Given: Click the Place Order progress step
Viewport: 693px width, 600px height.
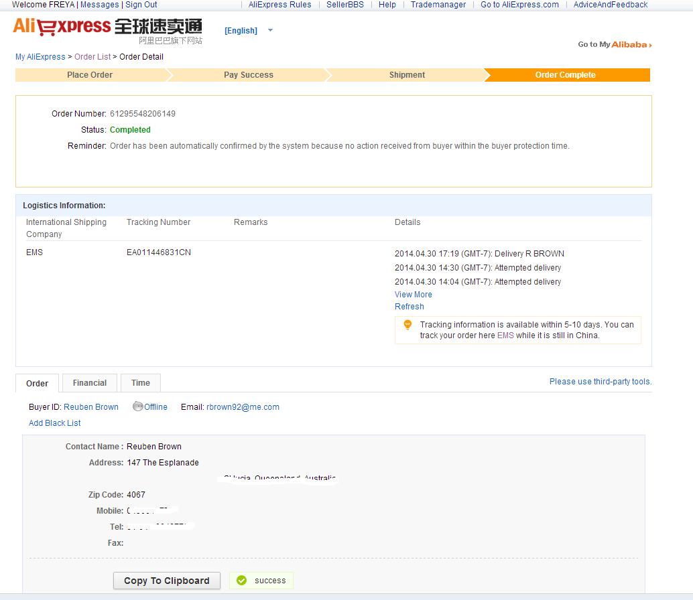Looking at the screenshot, I should (90, 75).
